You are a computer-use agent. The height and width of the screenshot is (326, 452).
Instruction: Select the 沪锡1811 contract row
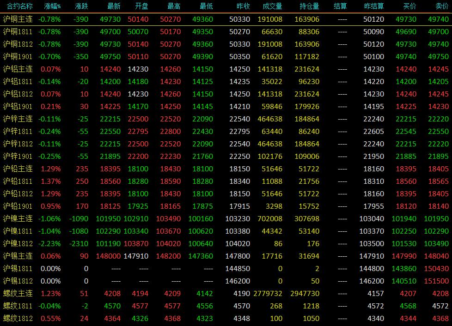[226, 268]
